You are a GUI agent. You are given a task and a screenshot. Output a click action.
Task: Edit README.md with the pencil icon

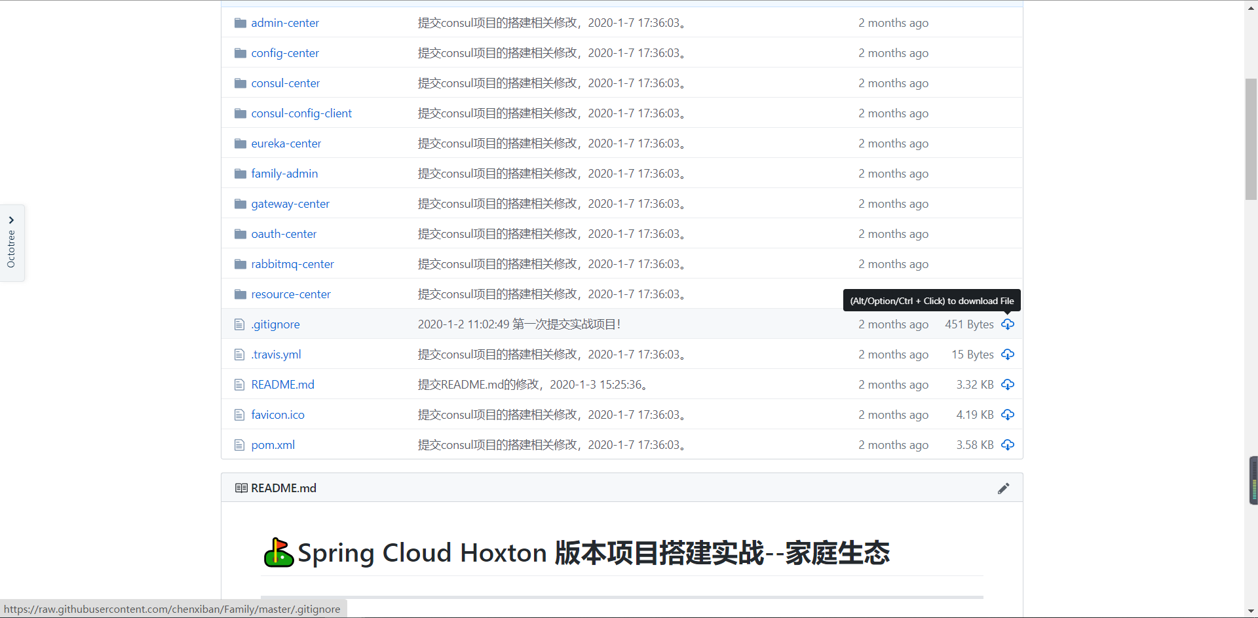coord(1004,488)
